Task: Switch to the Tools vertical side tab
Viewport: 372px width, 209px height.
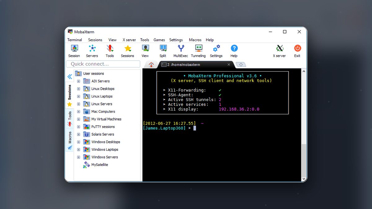Action: [x=70, y=119]
